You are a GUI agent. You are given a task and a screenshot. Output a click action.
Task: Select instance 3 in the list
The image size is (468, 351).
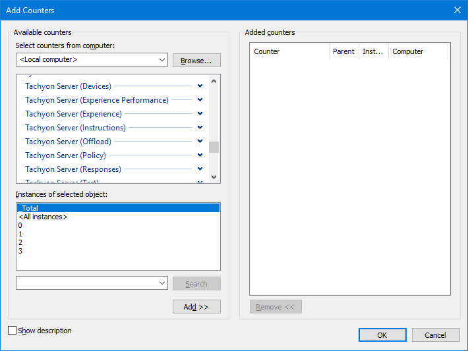click(x=118, y=251)
